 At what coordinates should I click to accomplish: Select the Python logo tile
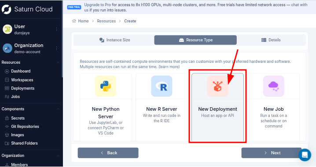click(x=106, y=86)
